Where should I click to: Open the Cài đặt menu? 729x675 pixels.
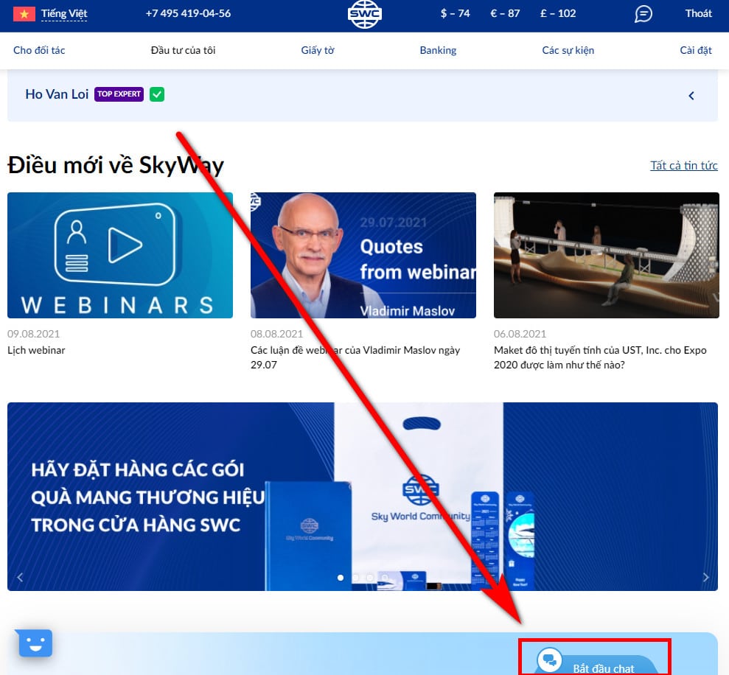click(x=696, y=50)
